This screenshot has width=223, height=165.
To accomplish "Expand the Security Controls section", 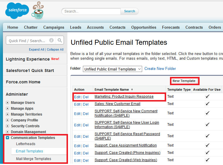I will (8, 126).
